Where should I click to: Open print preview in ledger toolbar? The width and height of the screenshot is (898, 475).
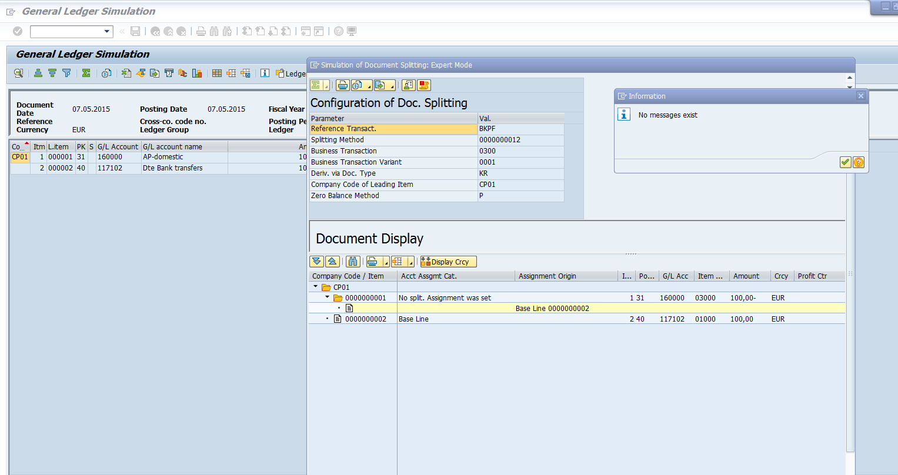pos(106,73)
